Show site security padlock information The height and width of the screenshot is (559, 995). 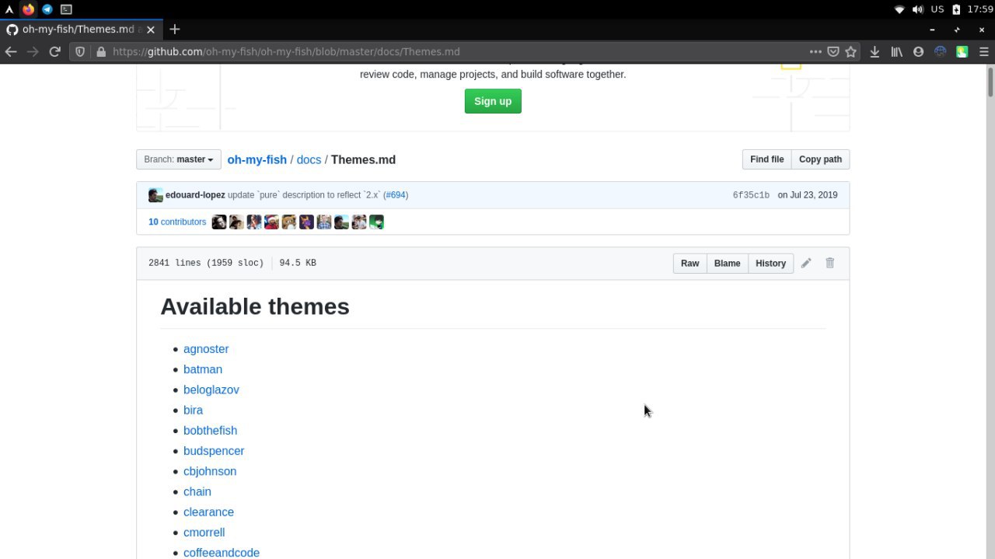(x=100, y=51)
